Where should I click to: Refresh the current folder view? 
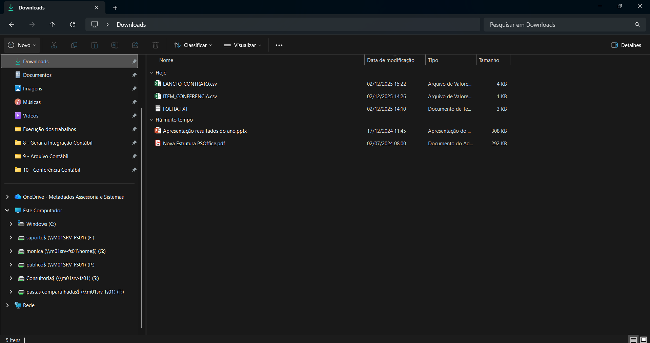[73, 24]
